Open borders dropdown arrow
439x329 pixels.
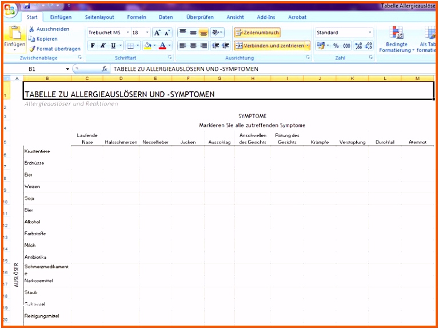coord(138,46)
